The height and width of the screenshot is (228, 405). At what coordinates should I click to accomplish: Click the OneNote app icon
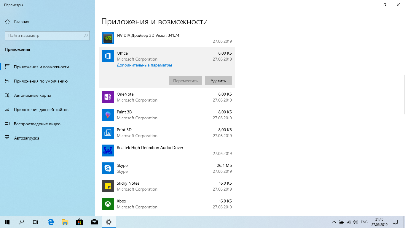[108, 97]
